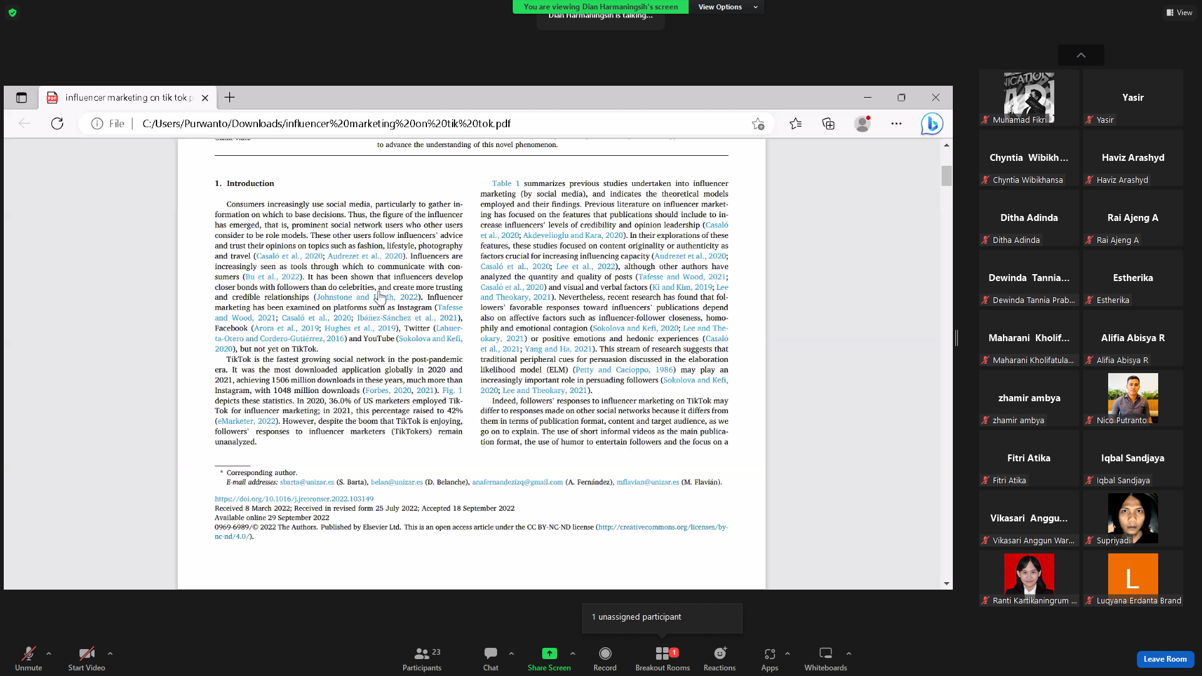Go back in the browser
Viewport: 1202px width, 676px height.
[x=24, y=123]
